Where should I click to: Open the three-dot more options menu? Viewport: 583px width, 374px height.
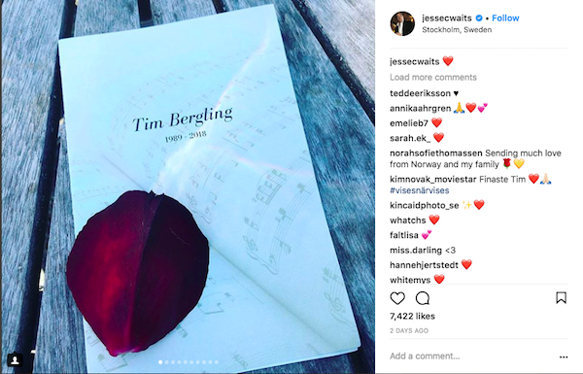pyautogui.click(x=564, y=357)
